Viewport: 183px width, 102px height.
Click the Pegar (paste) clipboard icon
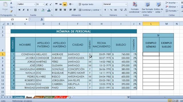[x=5, y=5]
